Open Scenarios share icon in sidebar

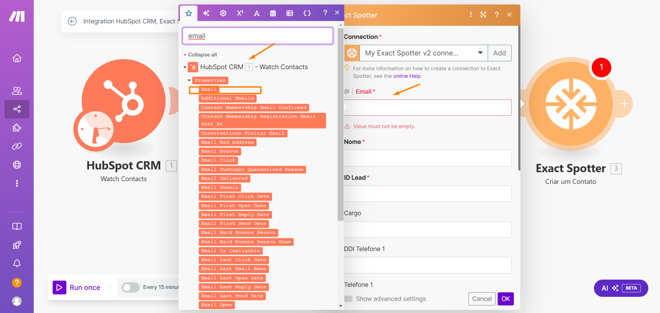pyautogui.click(x=17, y=109)
